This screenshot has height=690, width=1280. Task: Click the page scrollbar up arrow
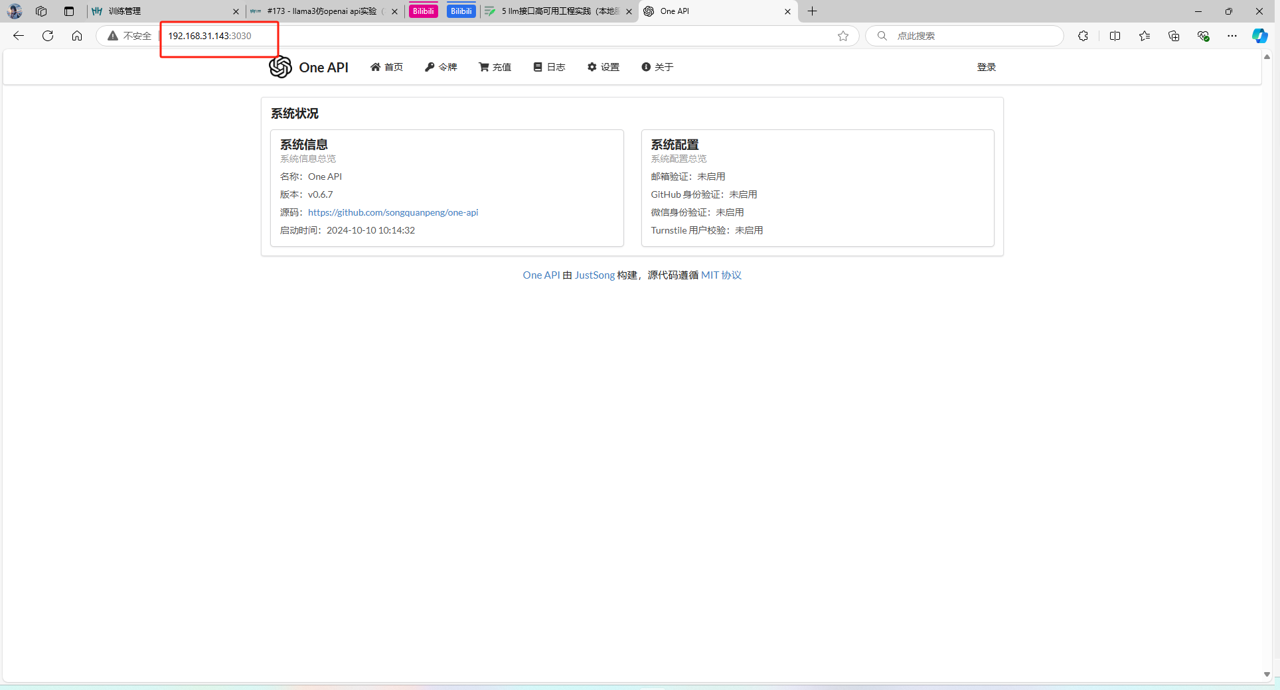[1267, 57]
